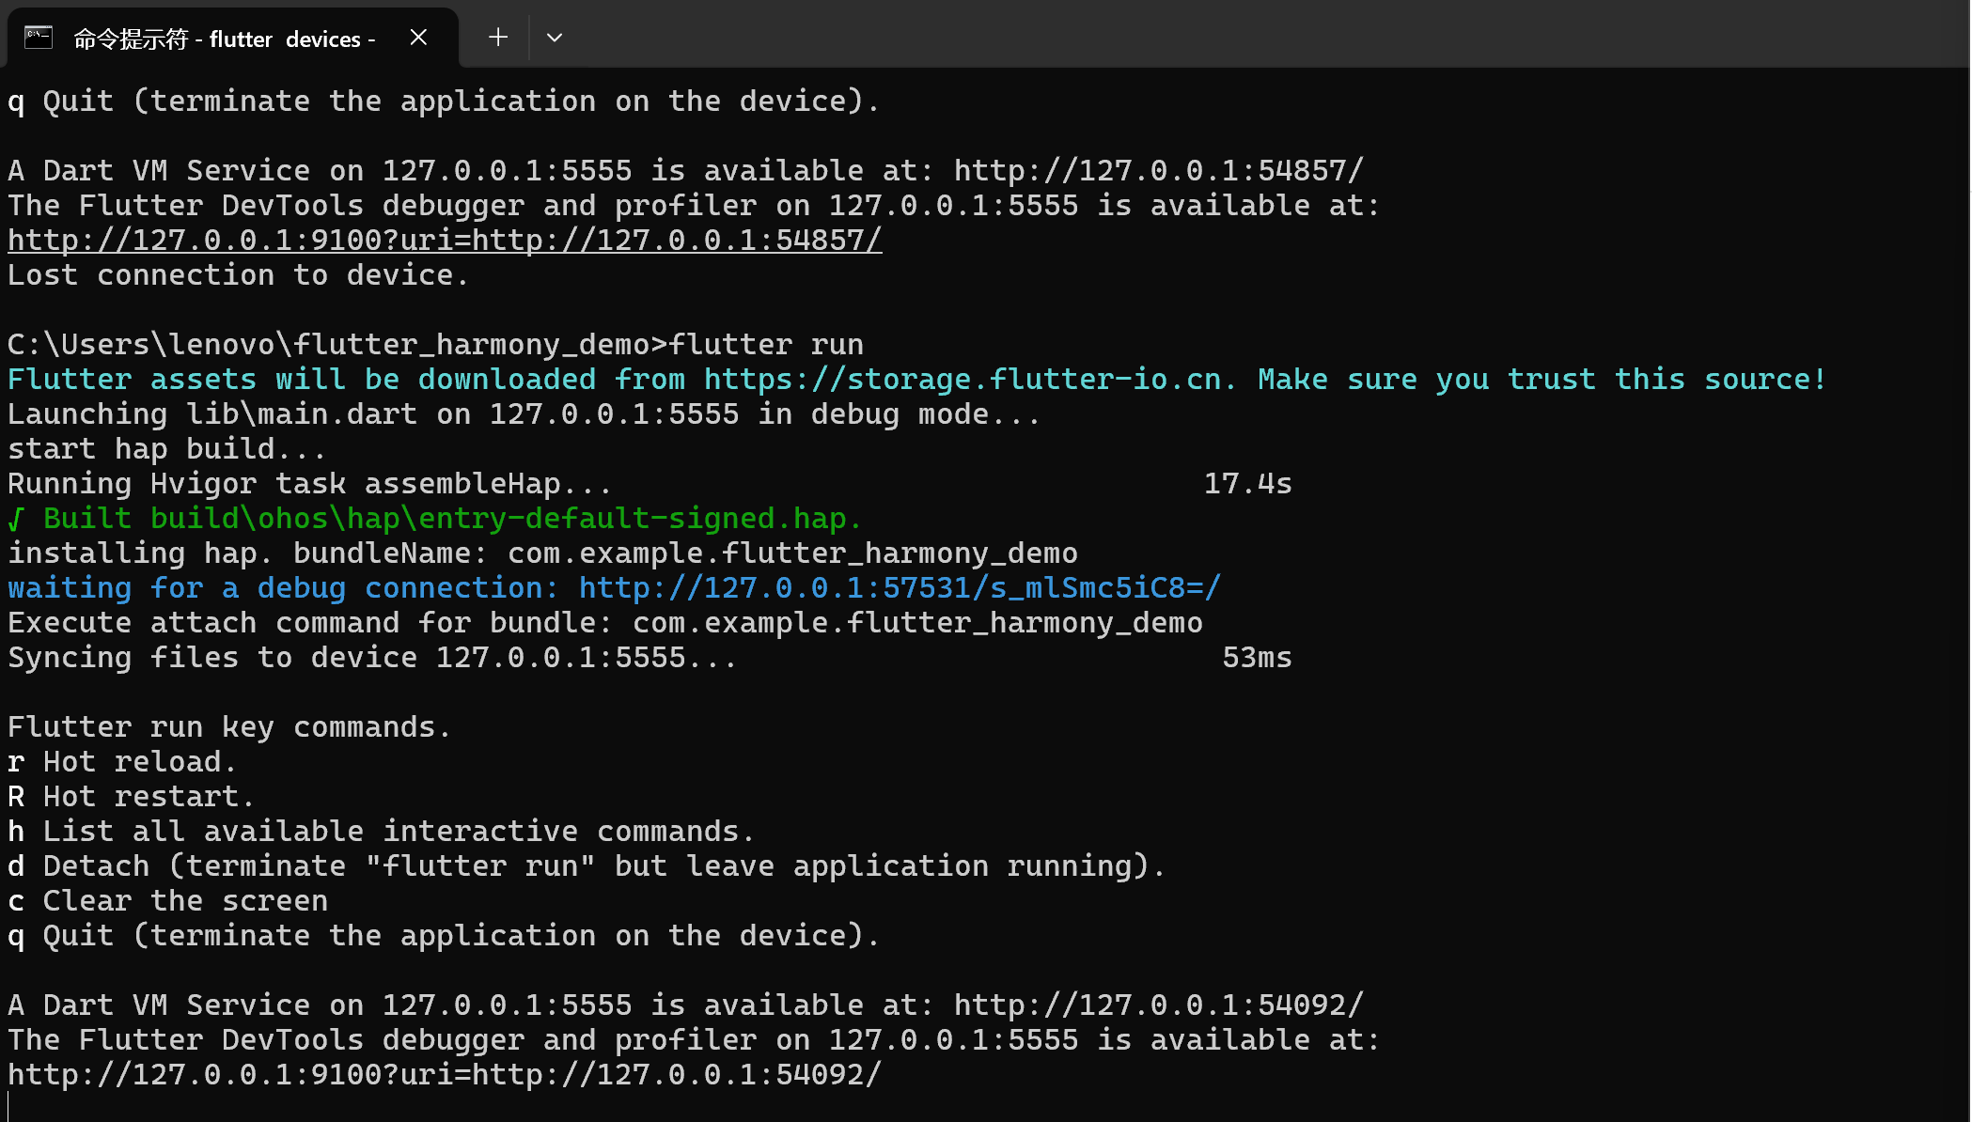Select the flutter devices tab title

pos(224,39)
